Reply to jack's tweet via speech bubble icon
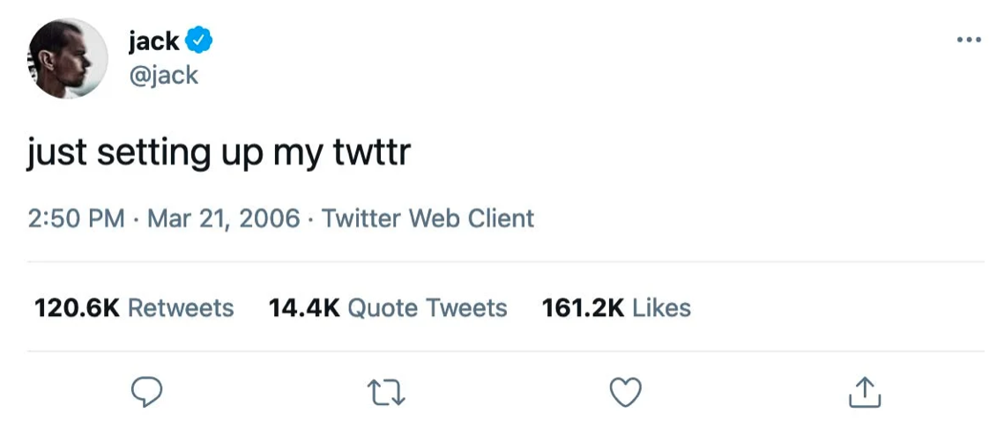This screenshot has height=442, width=989. tap(149, 393)
